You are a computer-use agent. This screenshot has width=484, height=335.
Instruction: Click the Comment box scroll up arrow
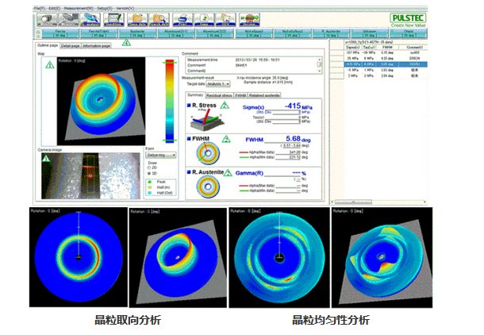pyautogui.click(x=320, y=60)
